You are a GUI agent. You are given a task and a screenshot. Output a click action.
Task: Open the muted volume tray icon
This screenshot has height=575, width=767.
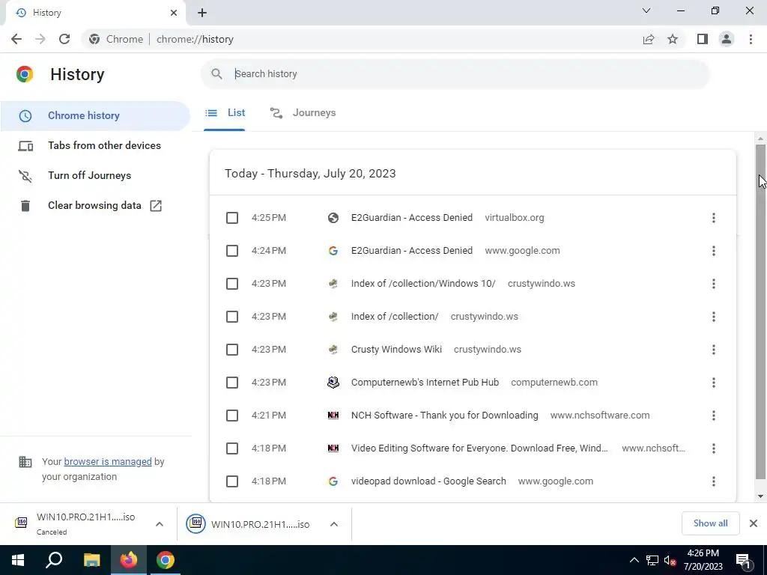pos(670,560)
